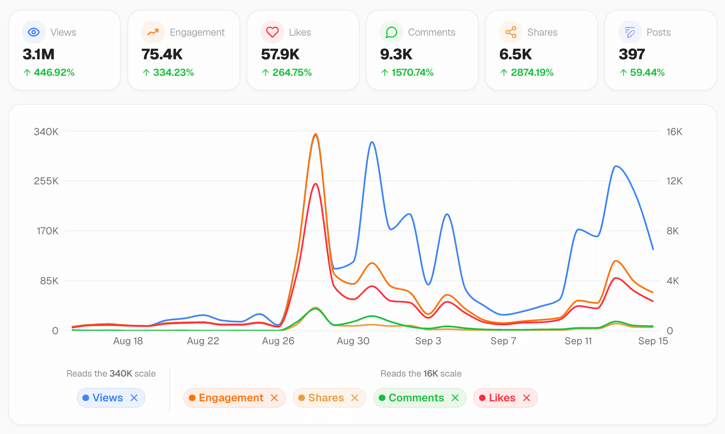725x434 pixels.
Task: Click the 'Reads the 340K scale' caption
Action: coord(111,374)
